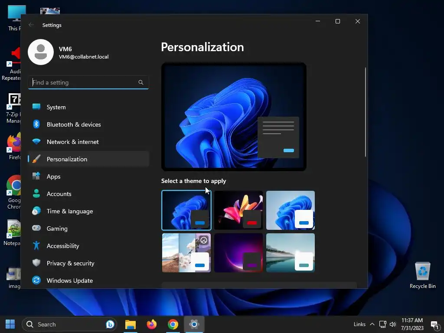Click the Time & language clock icon
This screenshot has height=333, width=444.
pyautogui.click(x=36, y=211)
